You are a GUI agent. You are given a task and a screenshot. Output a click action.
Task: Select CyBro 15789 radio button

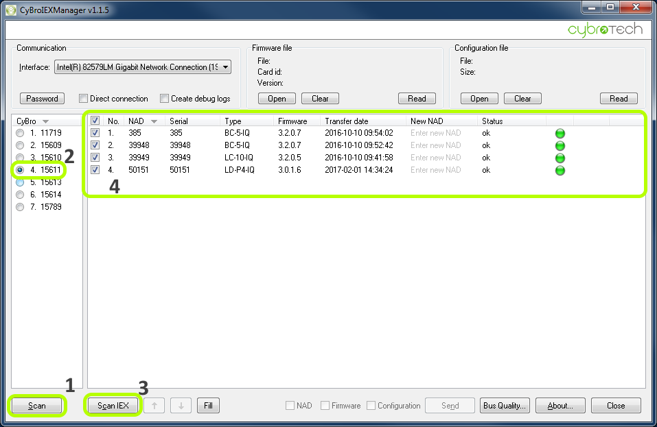click(20, 207)
